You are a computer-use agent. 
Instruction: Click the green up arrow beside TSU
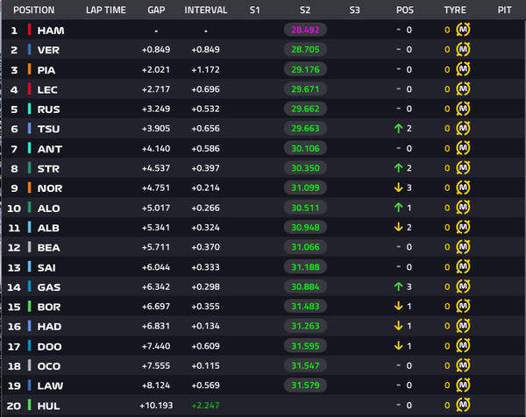[x=398, y=129]
